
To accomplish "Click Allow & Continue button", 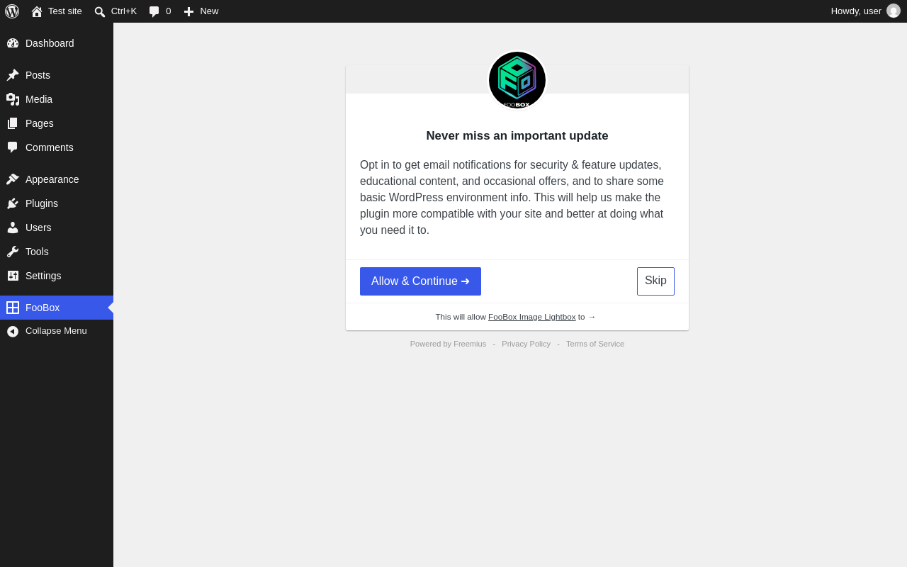I will (420, 281).
